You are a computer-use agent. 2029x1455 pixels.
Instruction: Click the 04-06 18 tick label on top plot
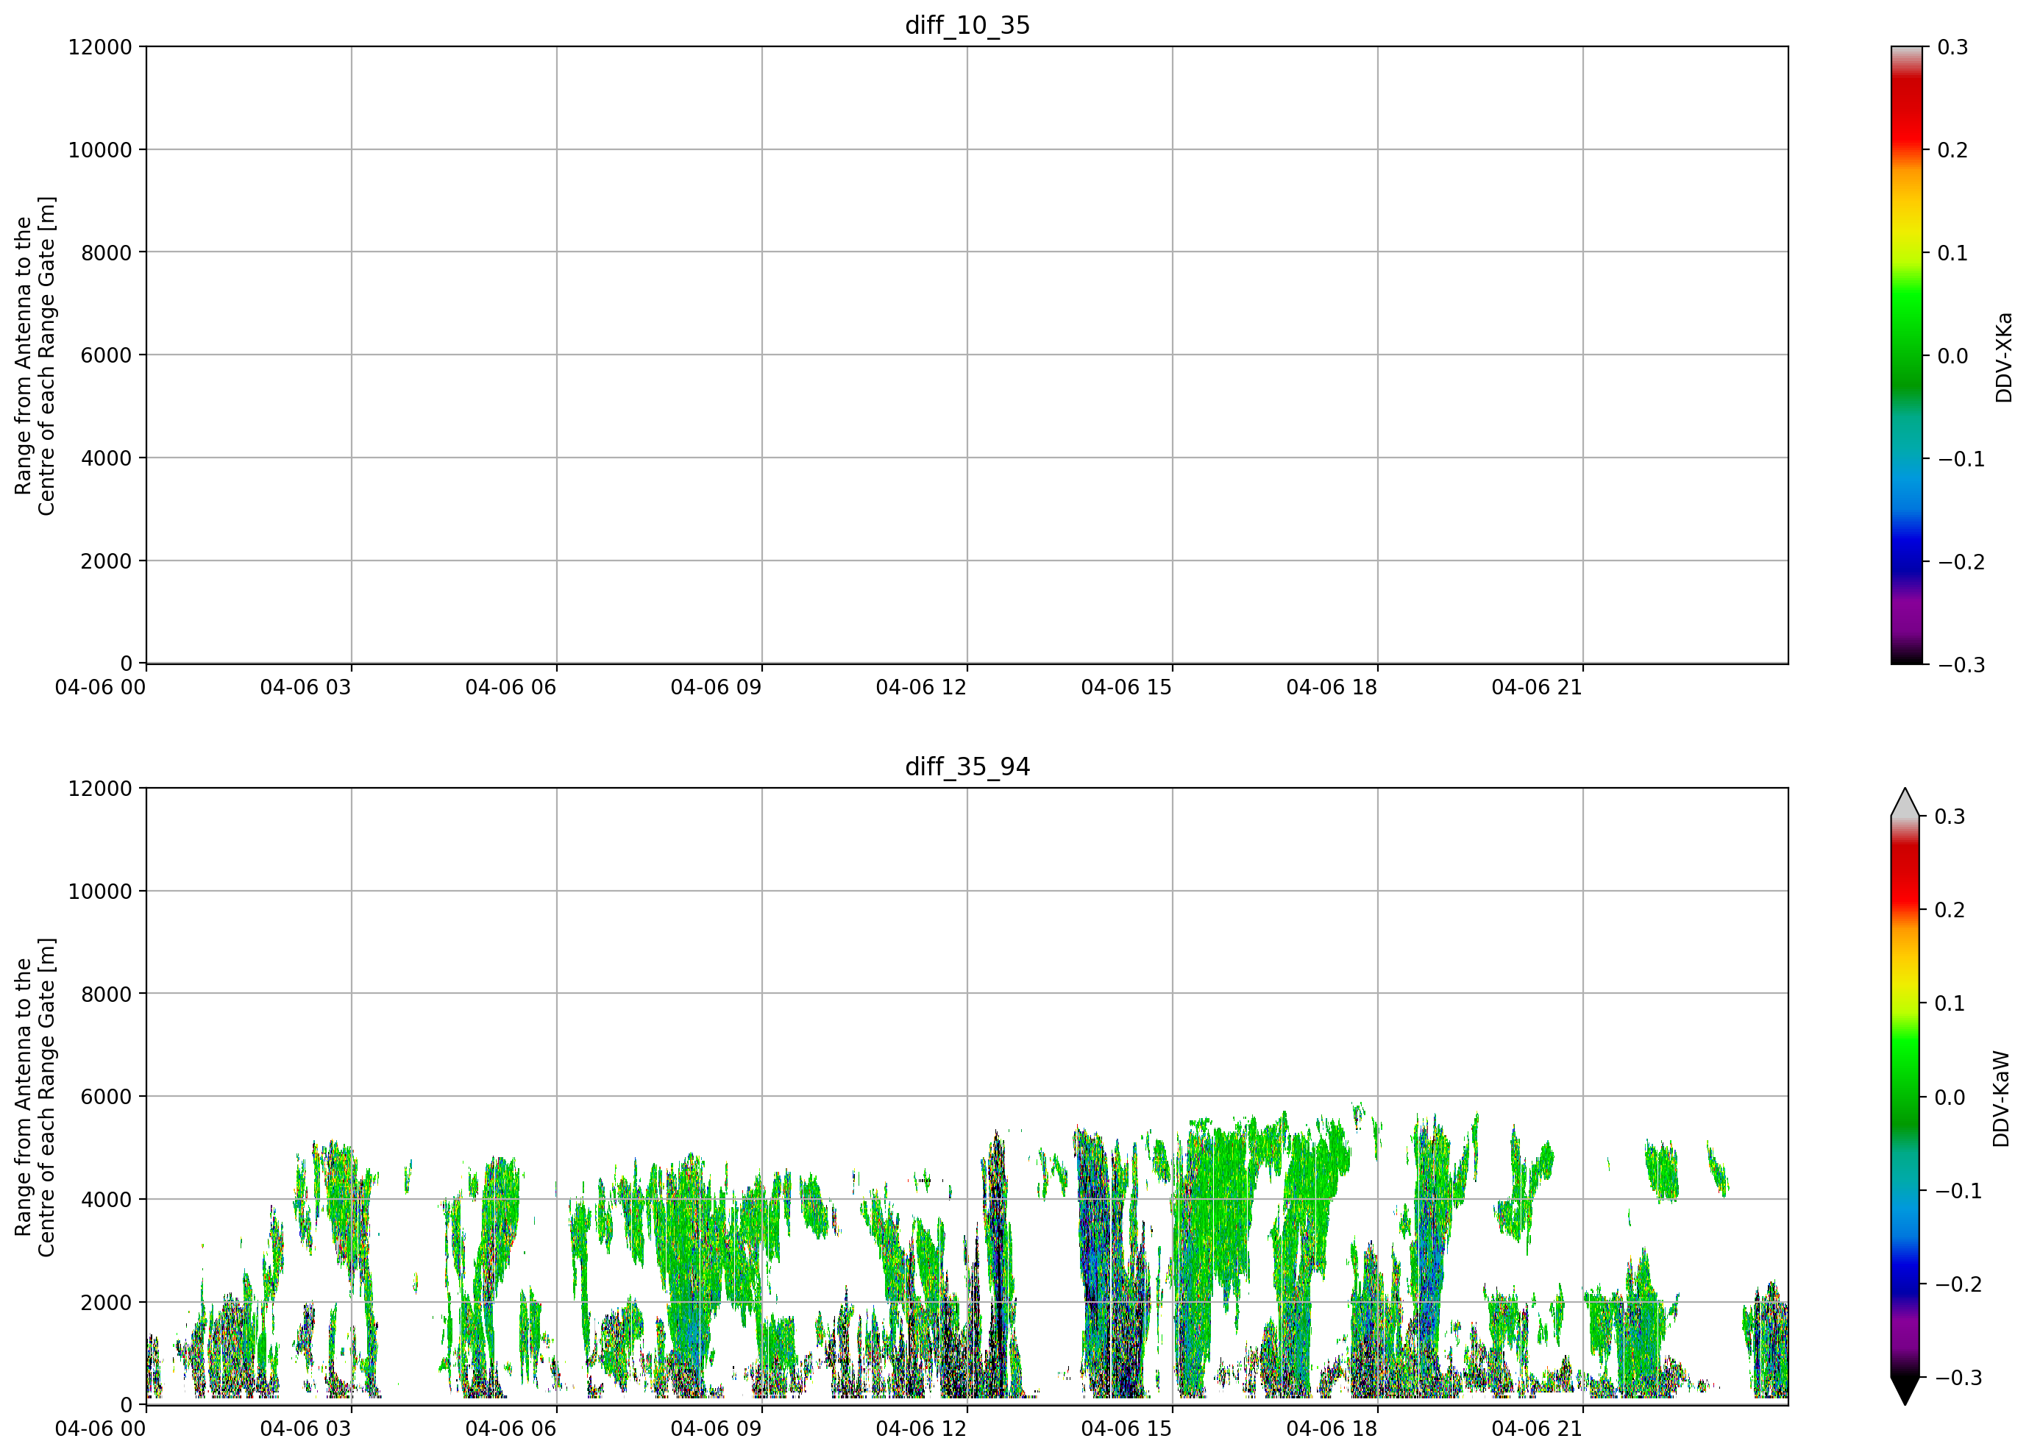point(1332,687)
